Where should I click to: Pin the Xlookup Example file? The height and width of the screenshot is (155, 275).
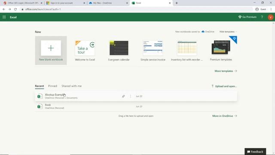pos(123,96)
